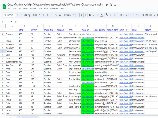
Task: Open the fill color picker
Action: coord(107,15)
